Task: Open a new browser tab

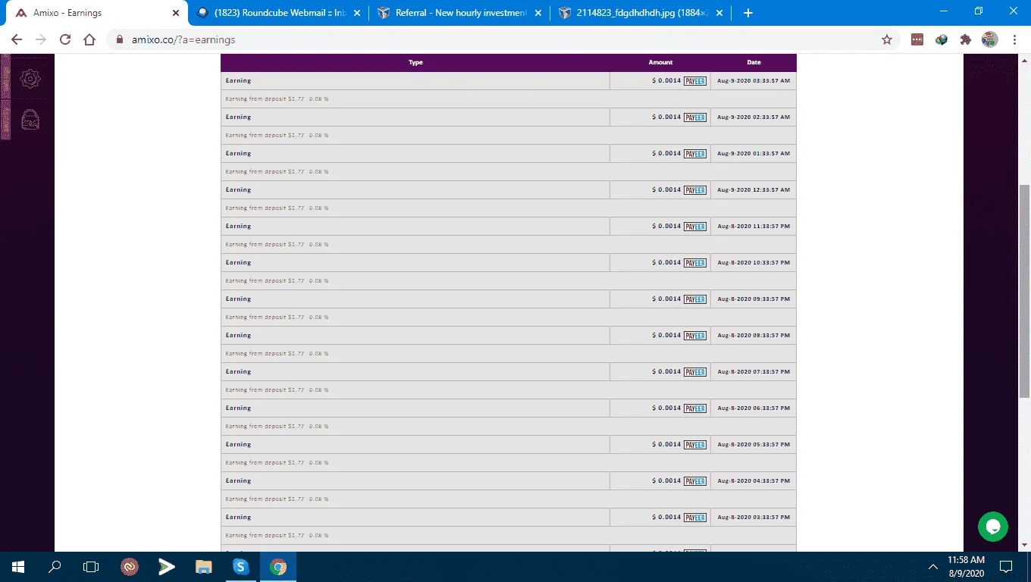Action: pyautogui.click(x=748, y=13)
